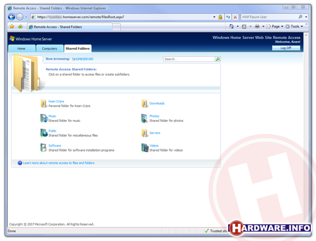Click the scroll up arrow on page scrollbar

pos(306,35)
